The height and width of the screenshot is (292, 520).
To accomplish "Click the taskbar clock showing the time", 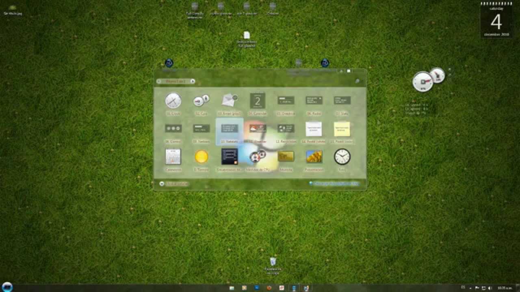I will (504, 288).
